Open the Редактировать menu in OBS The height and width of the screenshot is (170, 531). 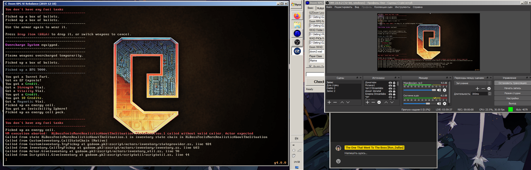point(343,7)
